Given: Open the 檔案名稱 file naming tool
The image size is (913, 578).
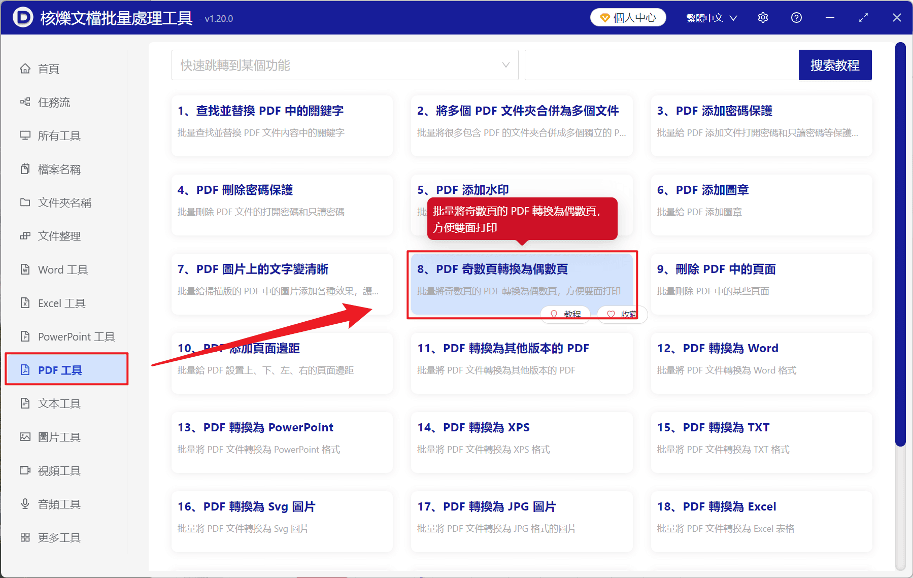Looking at the screenshot, I should (x=58, y=169).
